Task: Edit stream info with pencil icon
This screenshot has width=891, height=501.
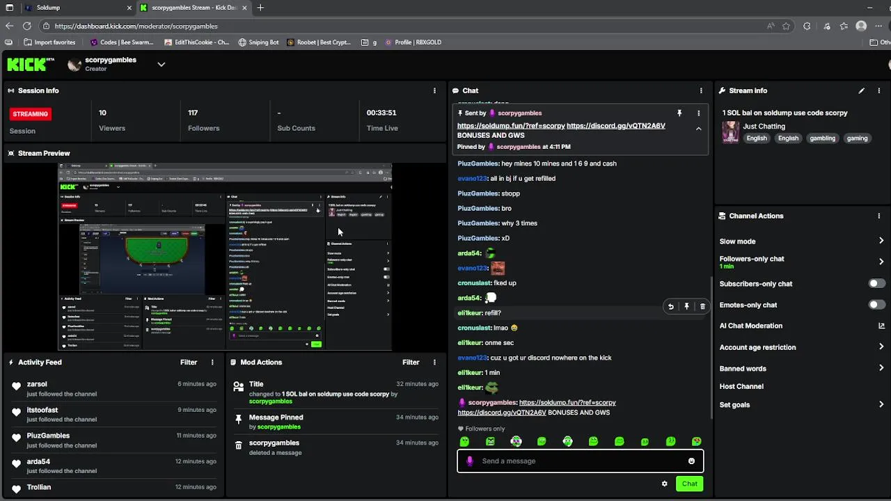Action: click(x=861, y=90)
